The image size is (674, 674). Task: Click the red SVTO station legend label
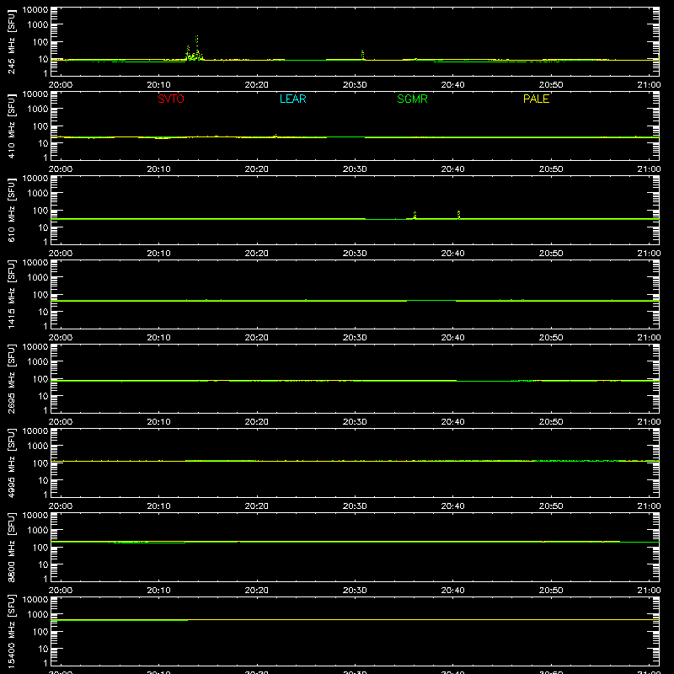(171, 99)
